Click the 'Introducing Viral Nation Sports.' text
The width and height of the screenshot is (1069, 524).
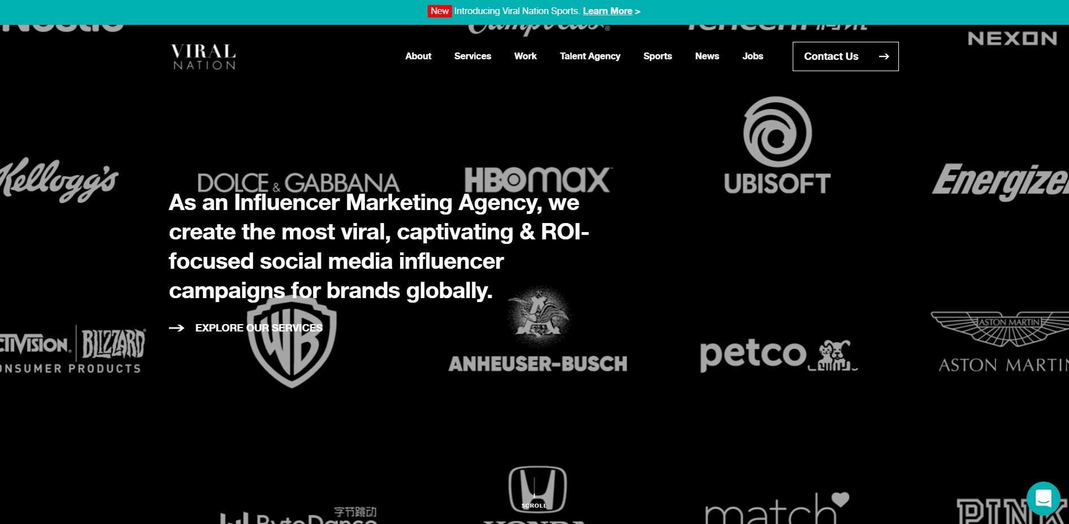point(517,11)
